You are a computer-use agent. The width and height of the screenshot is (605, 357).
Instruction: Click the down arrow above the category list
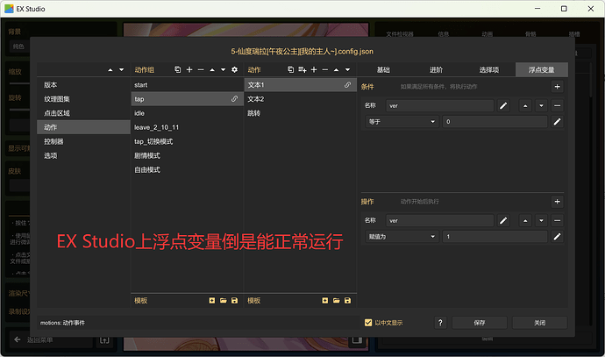tap(122, 70)
